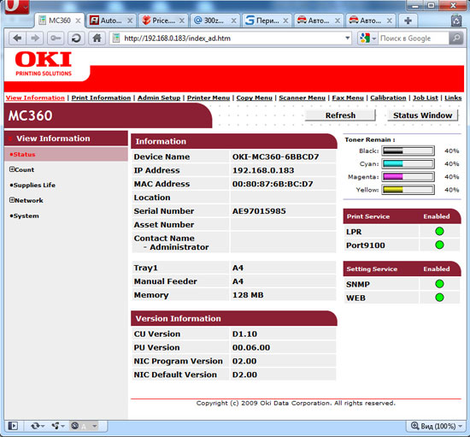
Task: Click the LPR enabled green indicator
Action: [x=439, y=231]
